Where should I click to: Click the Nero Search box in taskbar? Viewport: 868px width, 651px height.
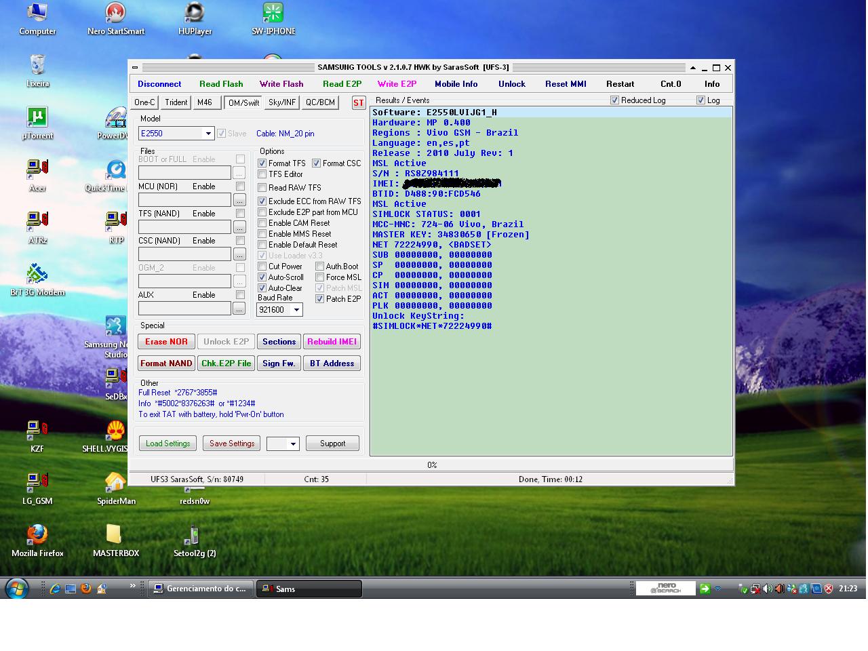pyautogui.click(x=665, y=589)
